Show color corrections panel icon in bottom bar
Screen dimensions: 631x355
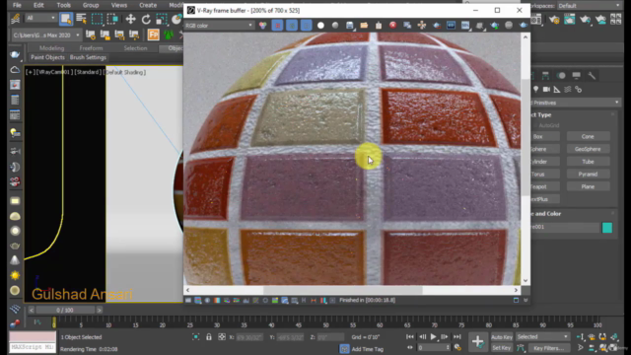click(x=188, y=300)
